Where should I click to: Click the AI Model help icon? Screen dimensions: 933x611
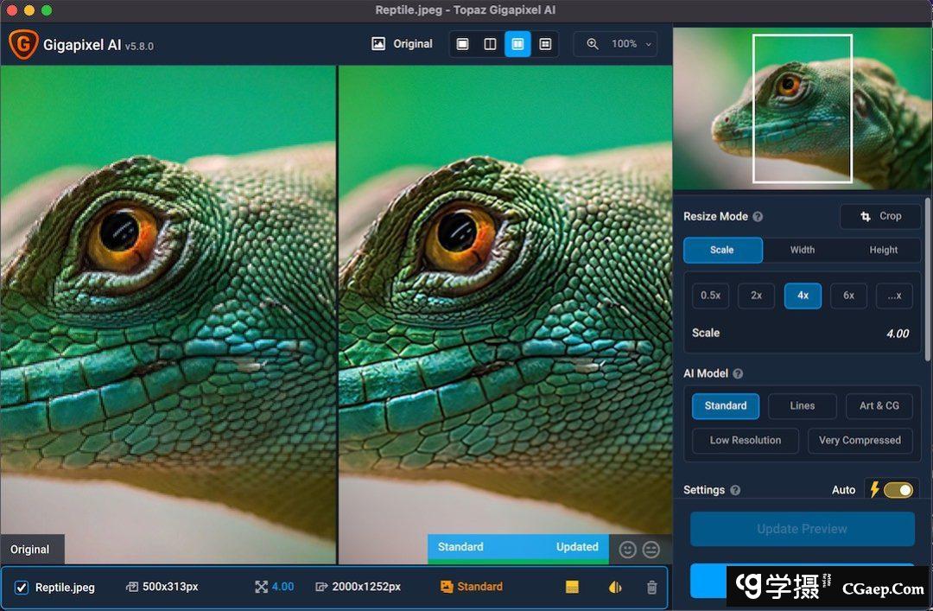click(738, 373)
